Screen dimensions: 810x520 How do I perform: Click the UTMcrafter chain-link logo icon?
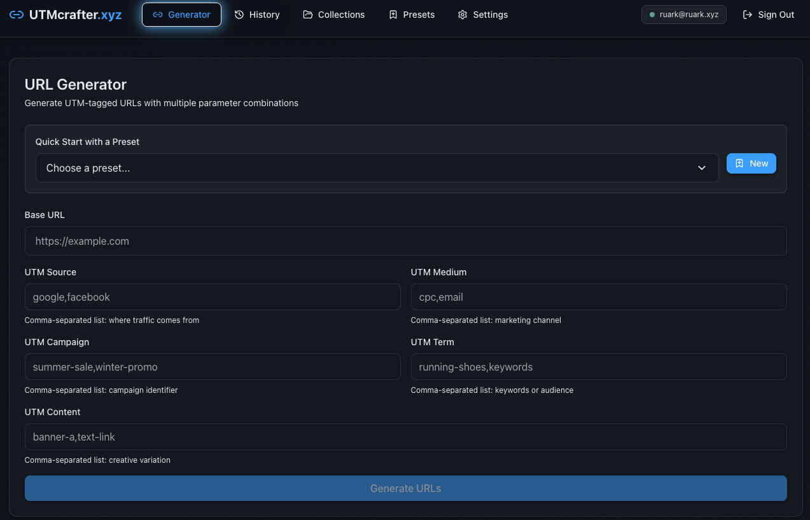16,14
